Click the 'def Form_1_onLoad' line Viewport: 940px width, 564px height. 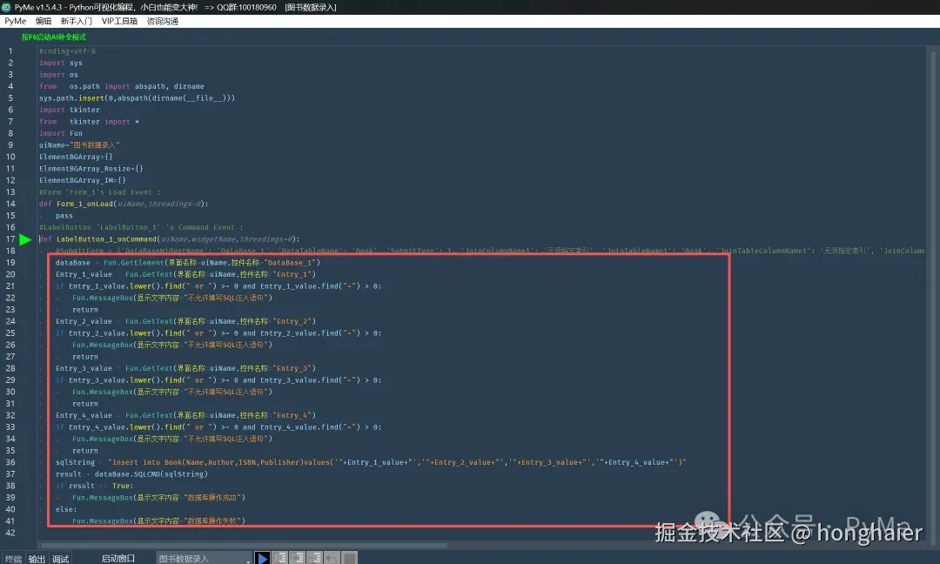[x=124, y=204]
